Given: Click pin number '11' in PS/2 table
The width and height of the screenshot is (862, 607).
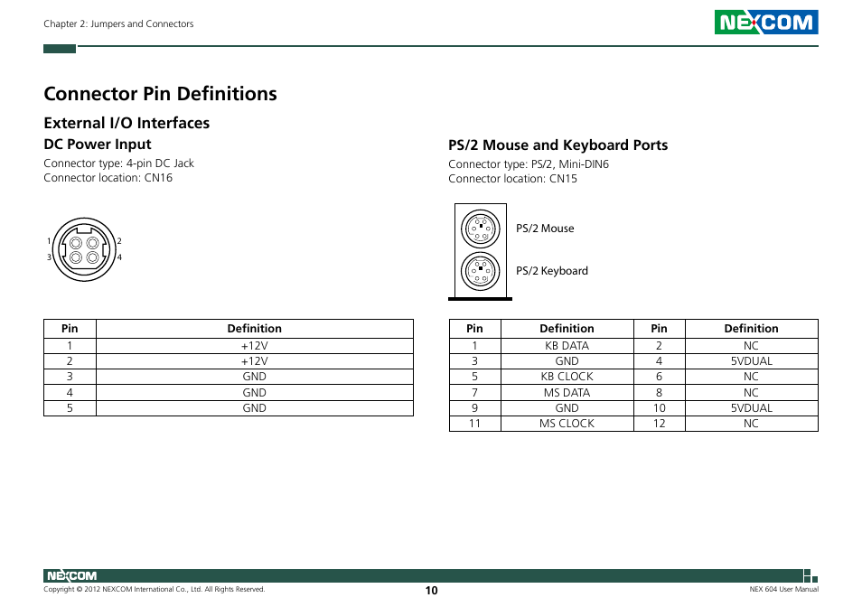Looking at the screenshot, I should coord(474,424).
